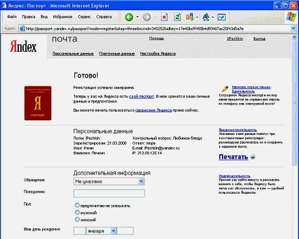Screen dimensions: 299x239
Task: Open the Сервис menu
Action: tap(84, 17)
